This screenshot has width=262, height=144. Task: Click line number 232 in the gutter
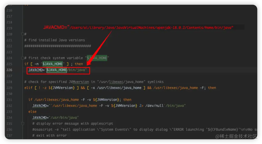pyautogui.click(x=9, y=106)
